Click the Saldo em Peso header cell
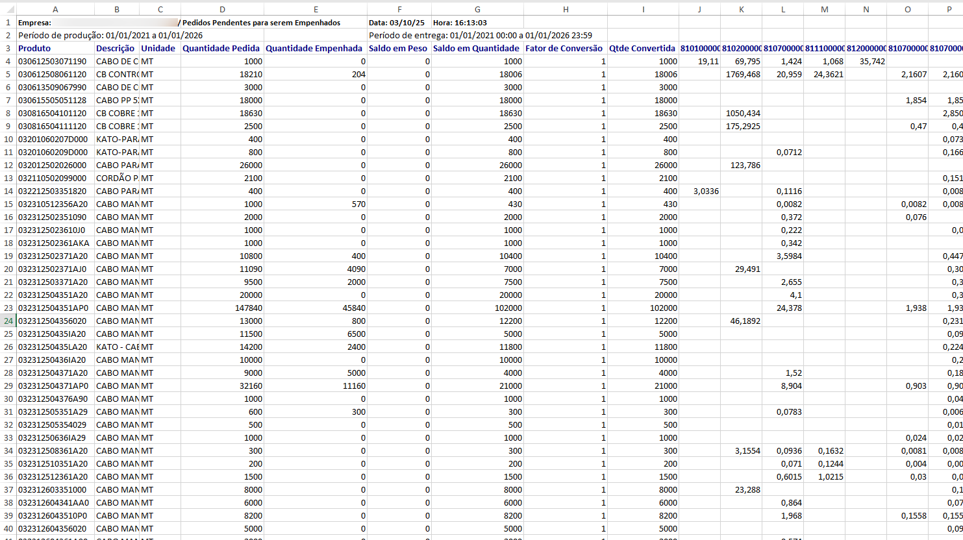 [x=398, y=48]
